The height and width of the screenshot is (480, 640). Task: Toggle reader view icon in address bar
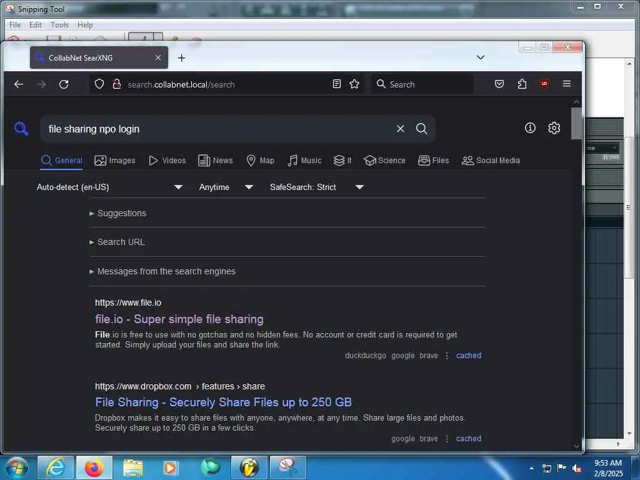(x=337, y=84)
